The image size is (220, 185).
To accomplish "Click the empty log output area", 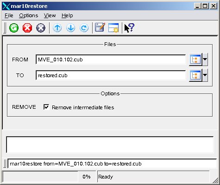I will click(110, 145).
